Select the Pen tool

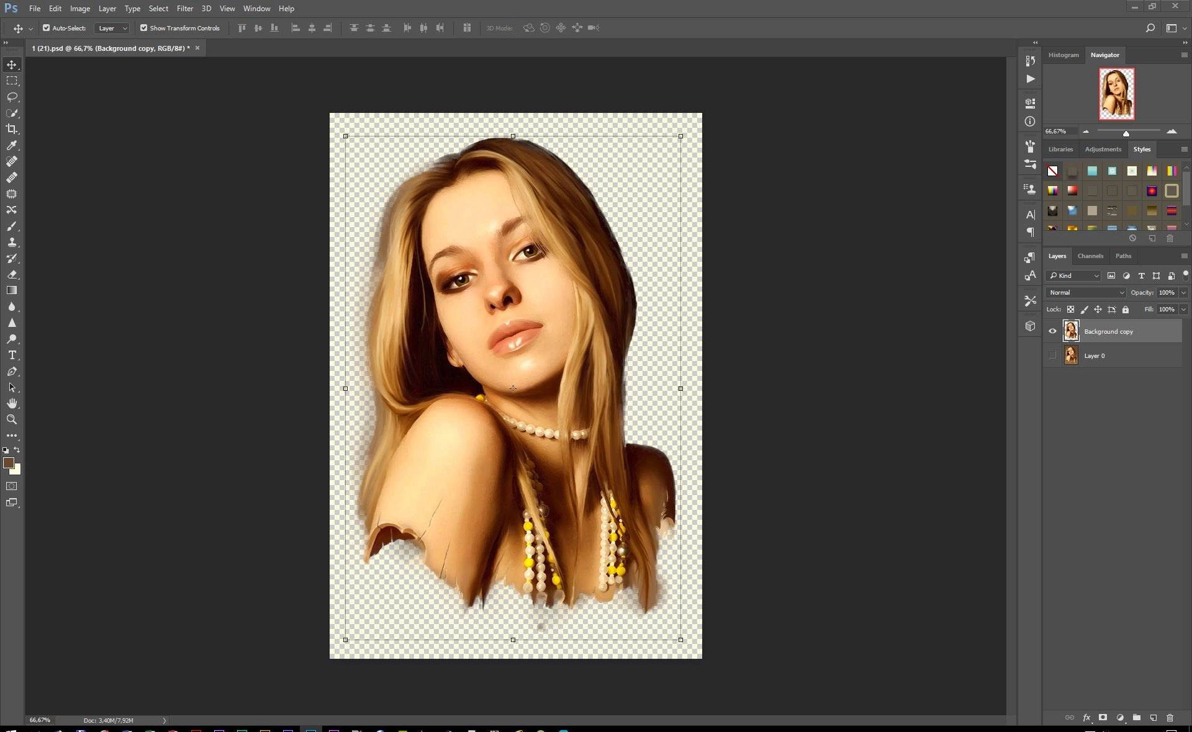click(12, 371)
